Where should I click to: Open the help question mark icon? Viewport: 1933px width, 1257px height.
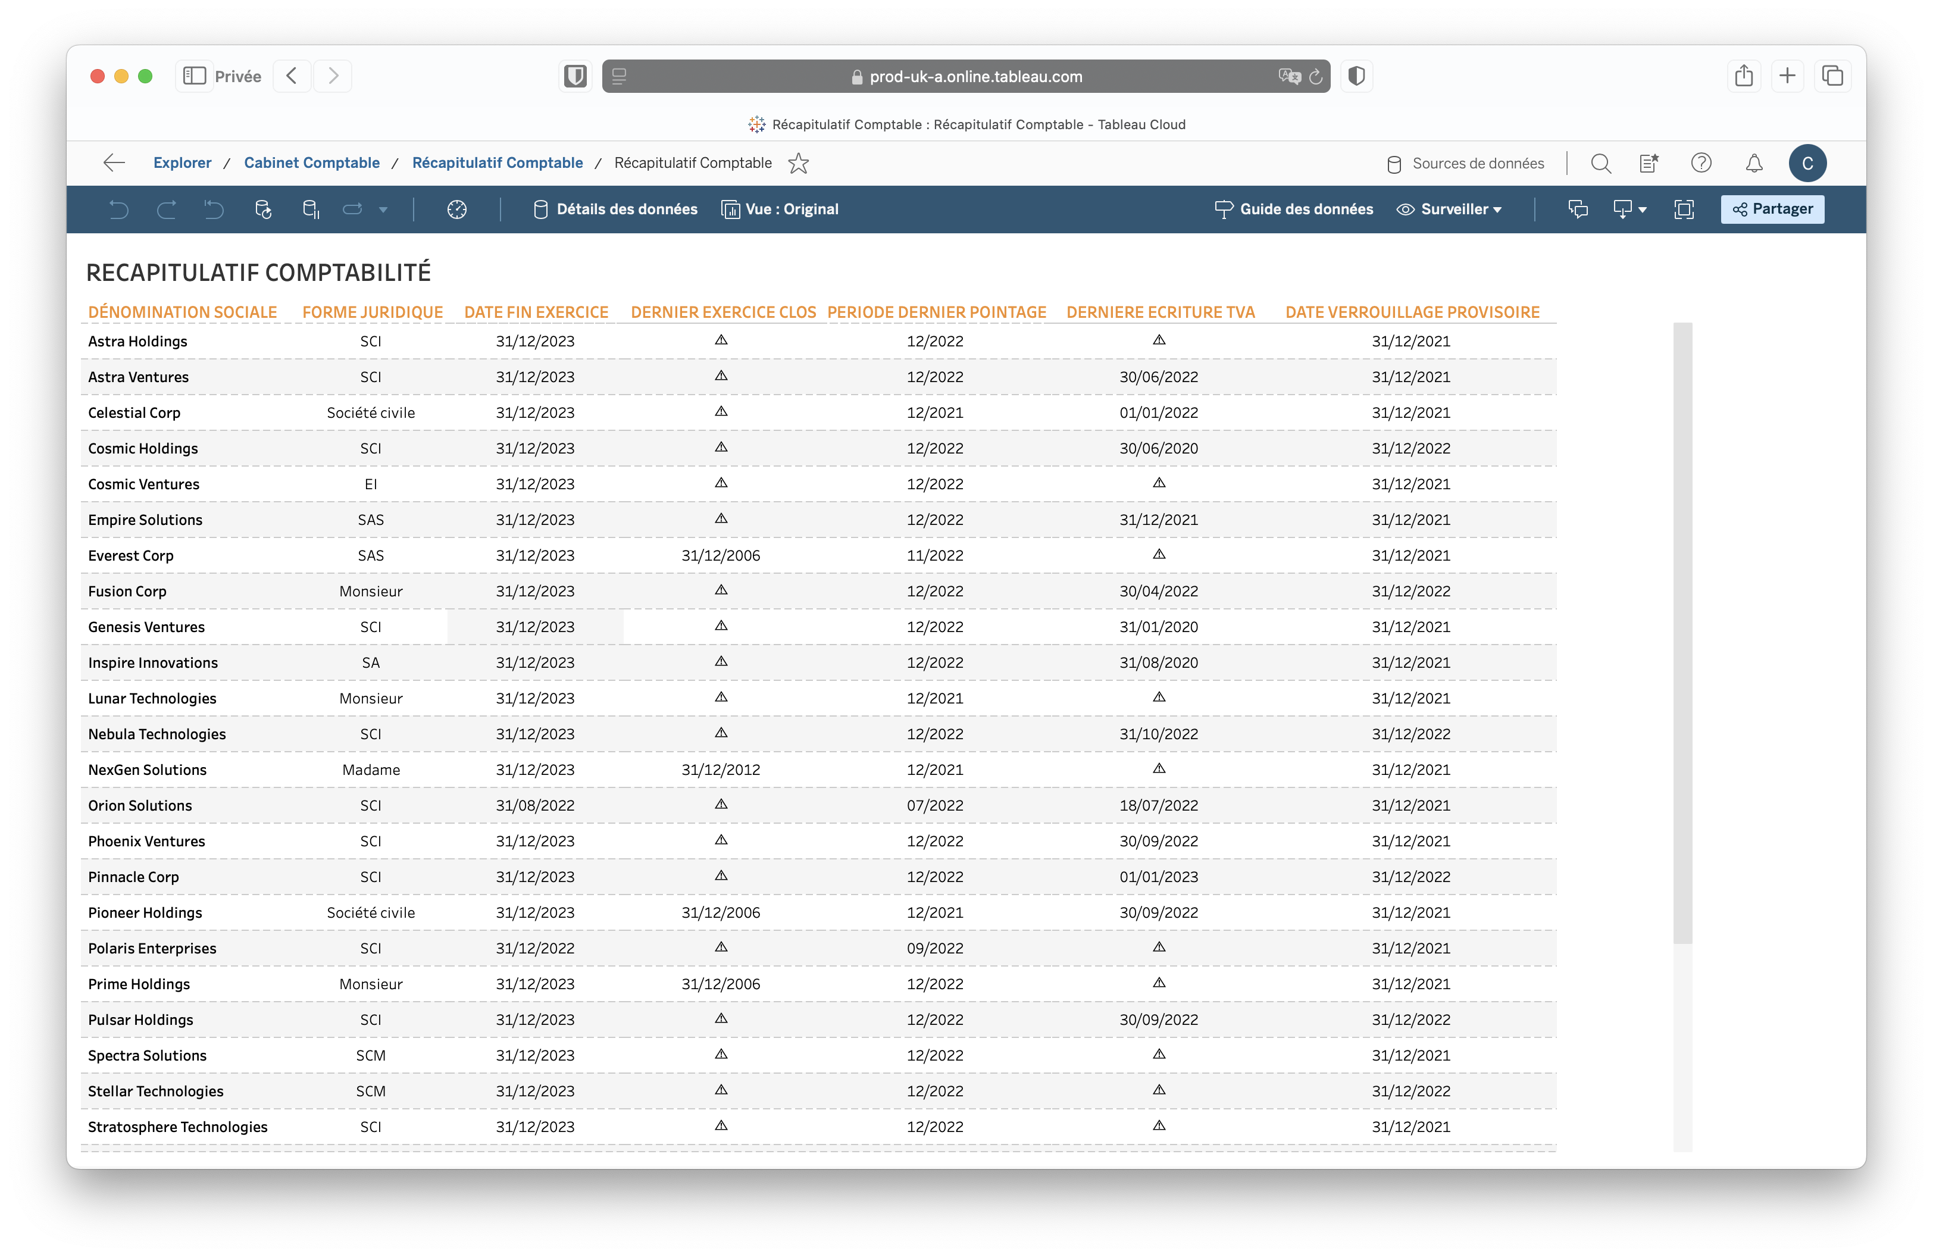coord(1701,163)
